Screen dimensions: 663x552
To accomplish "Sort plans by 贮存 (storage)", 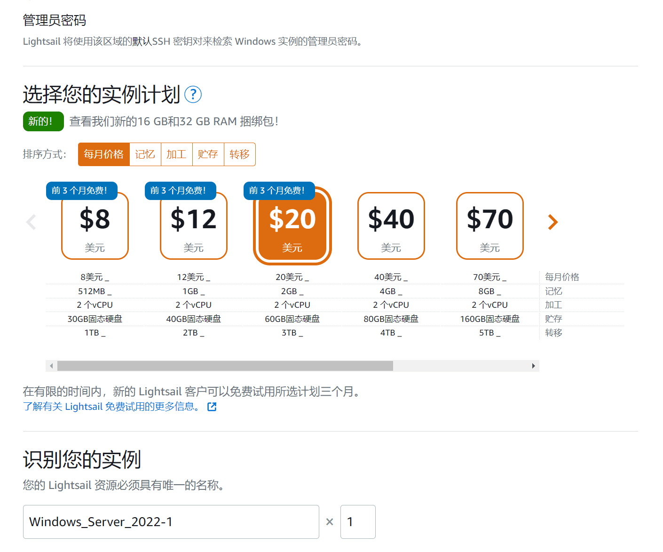I will (208, 154).
